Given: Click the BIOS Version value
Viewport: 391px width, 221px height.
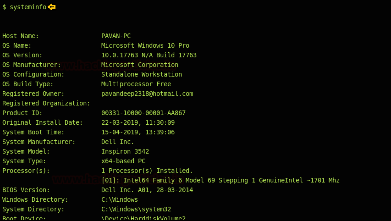Looking at the screenshot, I should point(147,190).
